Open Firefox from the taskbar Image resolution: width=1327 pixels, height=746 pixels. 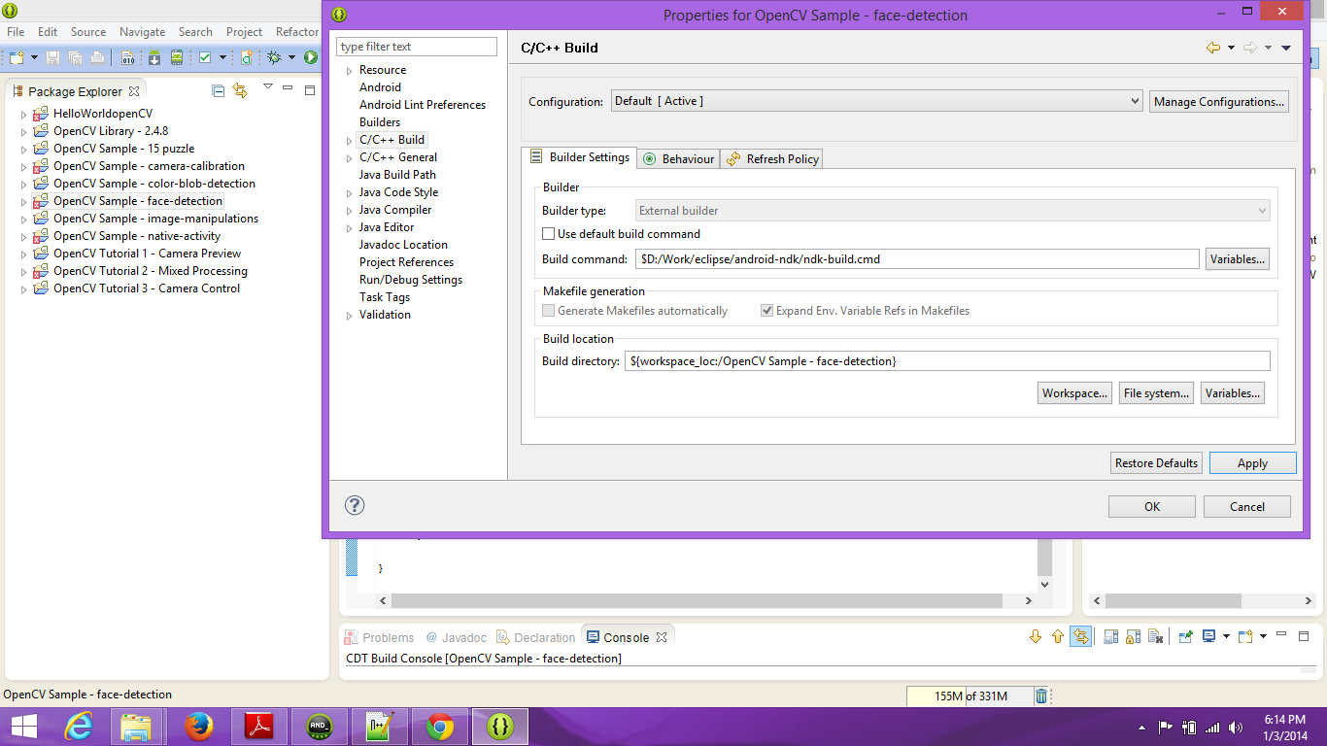(x=199, y=726)
